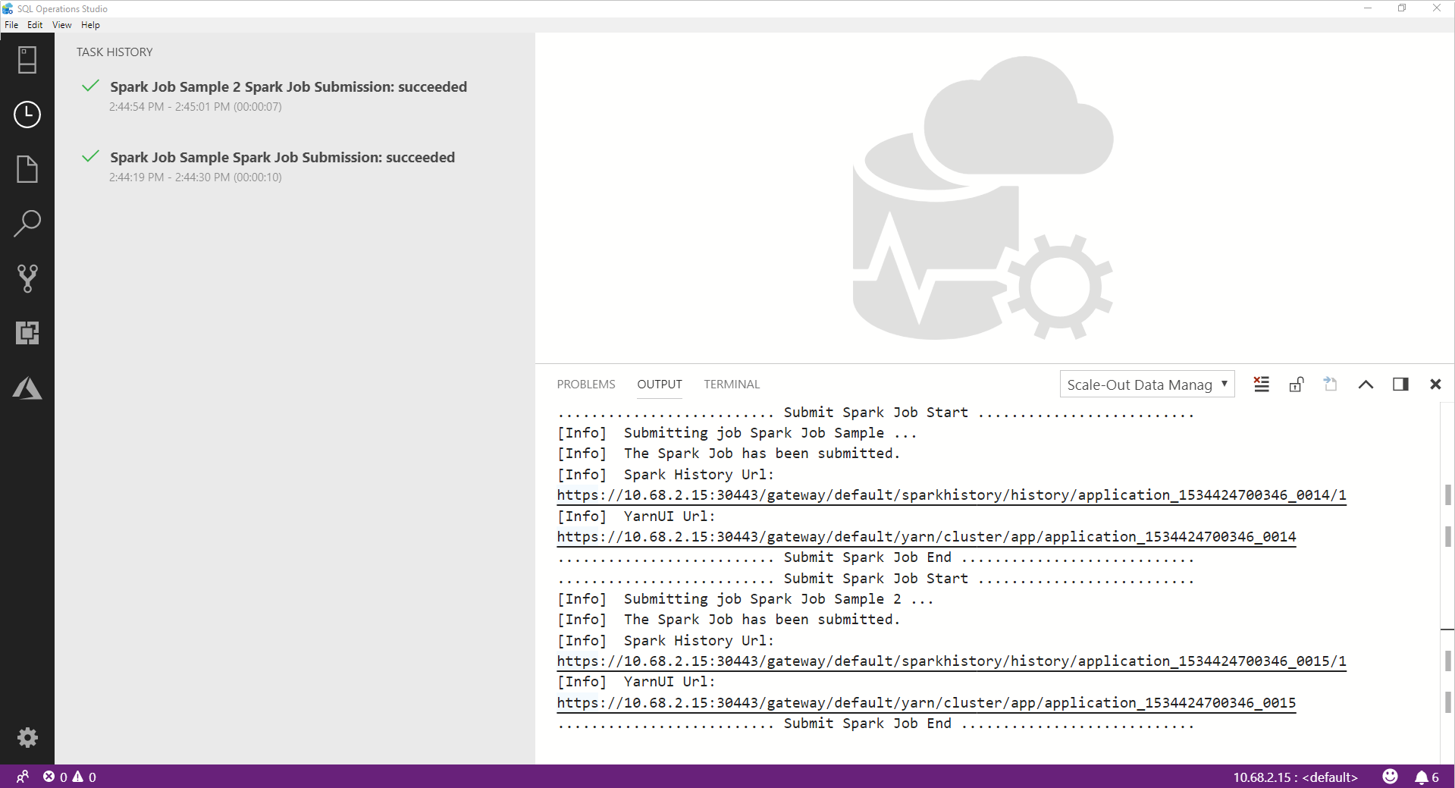The height and width of the screenshot is (788, 1455).
Task: Clear the output panel
Action: [x=1261, y=385]
